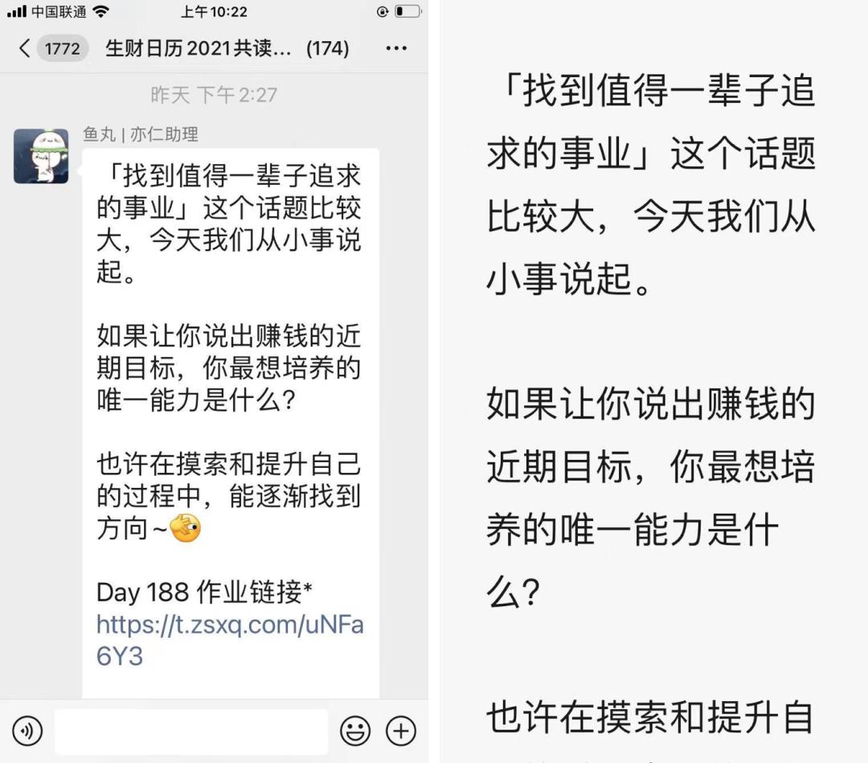Image resolution: width=868 pixels, height=763 pixels.
Task: Tap the back arrow icon
Action: (24, 48)
